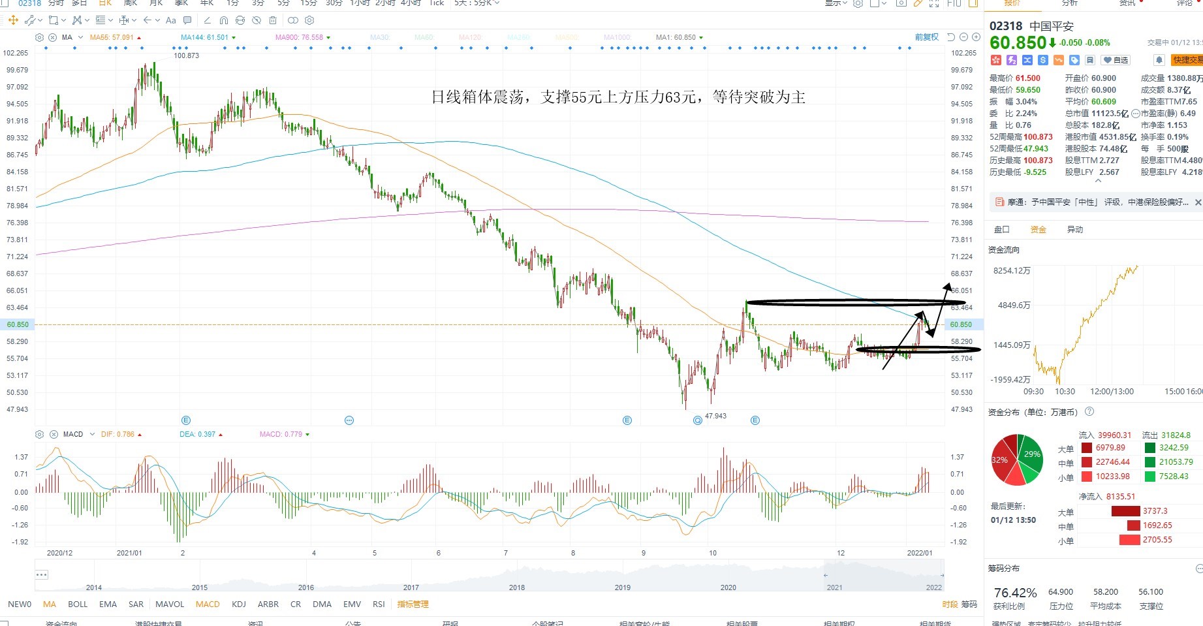The height and width of the screenshot is (626, 1203).
Task: Open the text annotation Aa tool
Action: pos(170,20)
